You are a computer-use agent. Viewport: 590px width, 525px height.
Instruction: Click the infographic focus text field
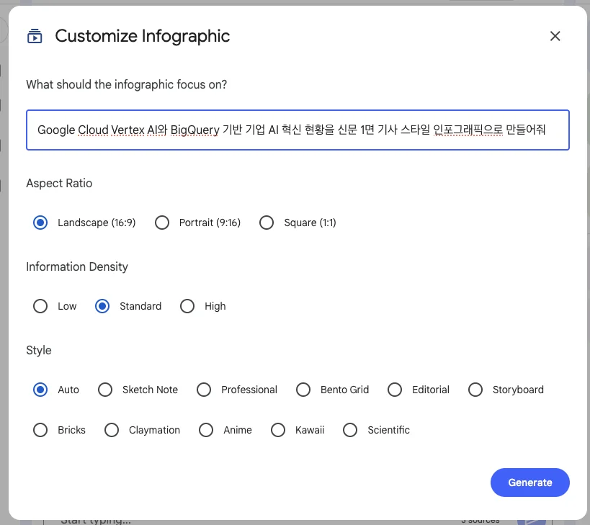pyautogui.click(x=298, y=130)
